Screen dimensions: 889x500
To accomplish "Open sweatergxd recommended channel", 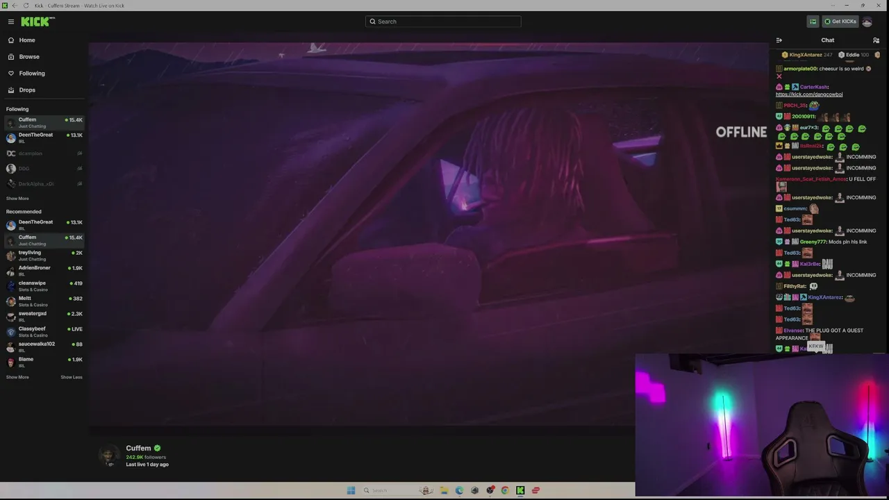I will (44, 317).
